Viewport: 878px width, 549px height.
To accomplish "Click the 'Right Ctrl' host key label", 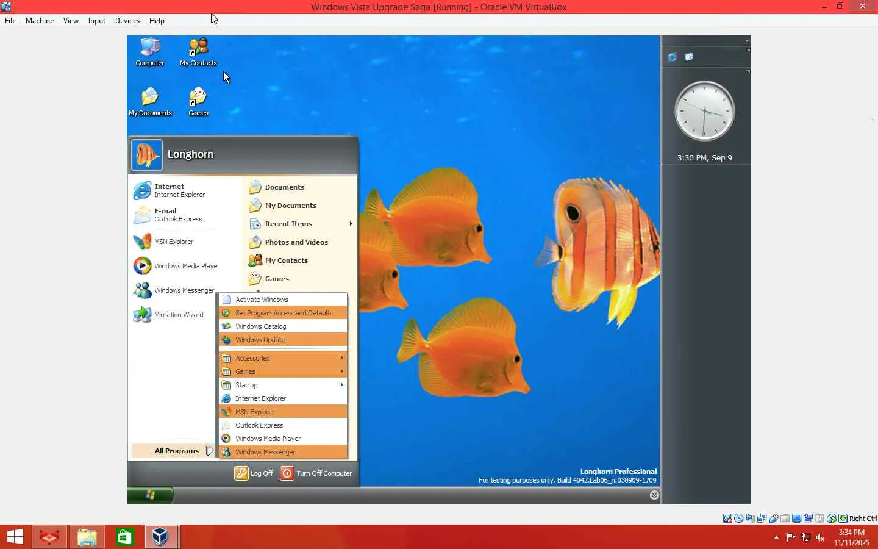I will coord(863,518).
